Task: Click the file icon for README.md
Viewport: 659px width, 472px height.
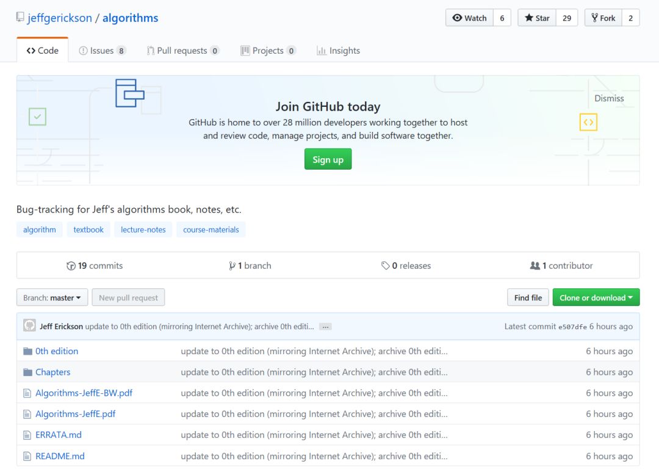Action: pos(27,456)
